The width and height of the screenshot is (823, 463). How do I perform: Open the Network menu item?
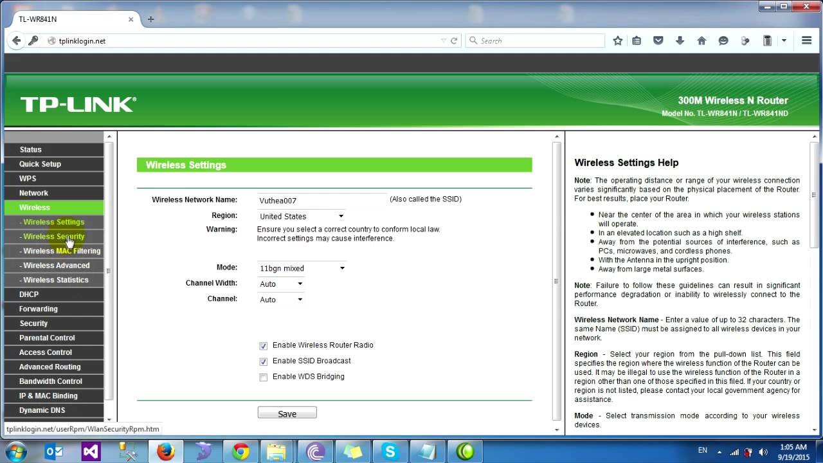click(54, 193)
